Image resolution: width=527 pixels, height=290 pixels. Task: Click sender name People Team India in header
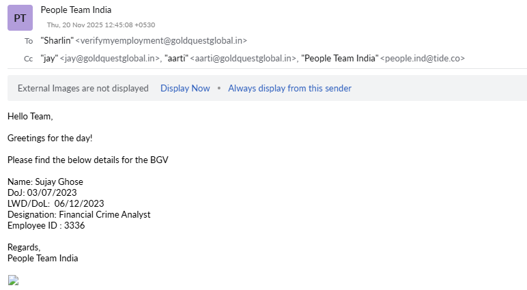pyautogui.click(x=76, y=10)
